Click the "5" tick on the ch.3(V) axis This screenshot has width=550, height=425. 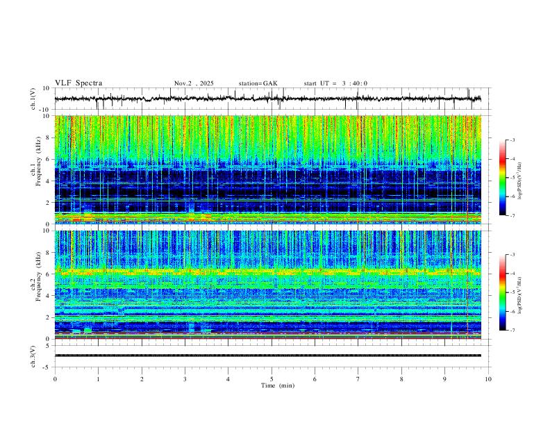pyautogui.click(x=49, y=345)
